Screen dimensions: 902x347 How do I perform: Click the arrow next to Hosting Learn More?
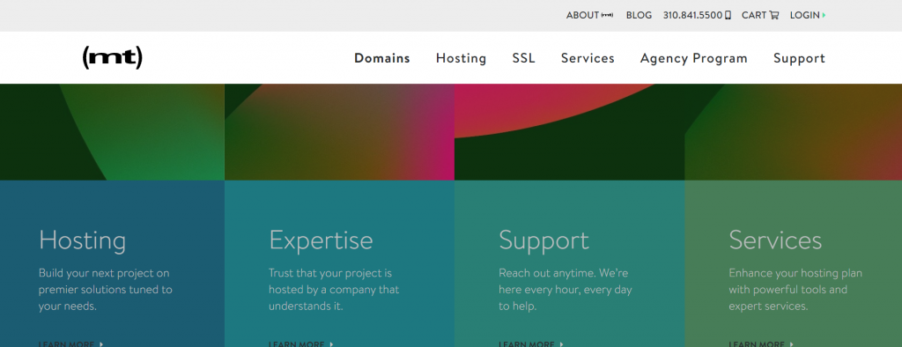[101, 344]
